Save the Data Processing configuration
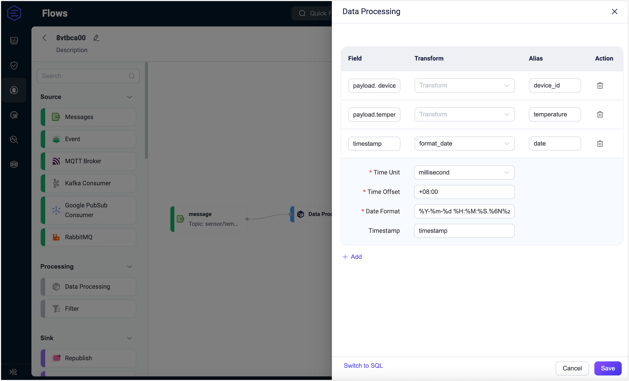This screenshot has width=629, height=381. click(608, 368)
